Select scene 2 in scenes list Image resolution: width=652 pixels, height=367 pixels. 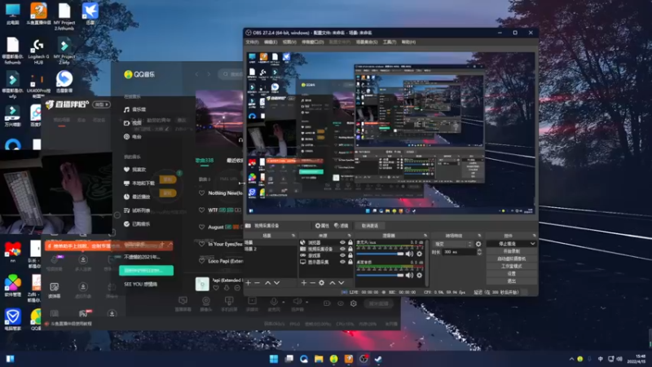coord(271,249)
